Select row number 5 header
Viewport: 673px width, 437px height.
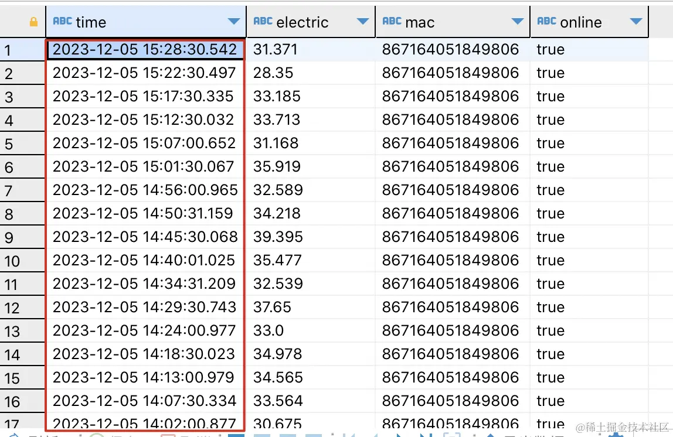[22, 144]
